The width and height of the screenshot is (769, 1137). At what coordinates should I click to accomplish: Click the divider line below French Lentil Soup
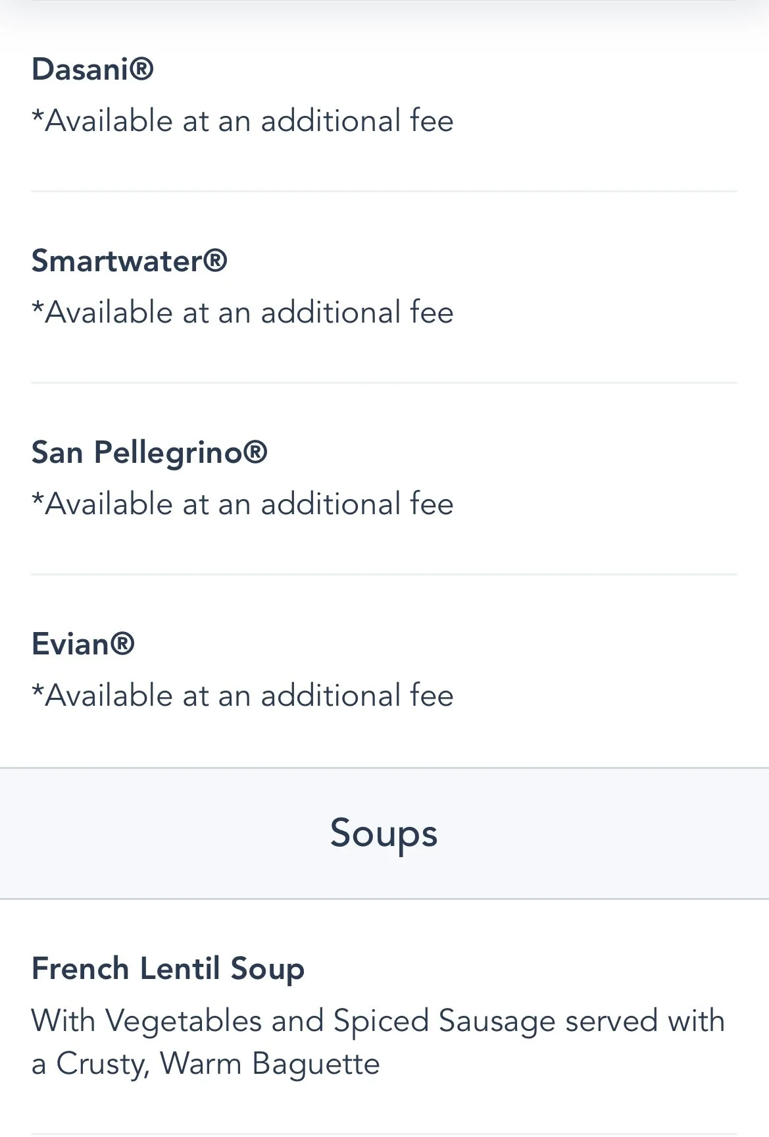(384, 1134)
